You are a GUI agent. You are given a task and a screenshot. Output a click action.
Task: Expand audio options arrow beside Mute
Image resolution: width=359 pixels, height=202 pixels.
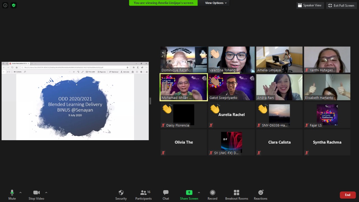20,192
